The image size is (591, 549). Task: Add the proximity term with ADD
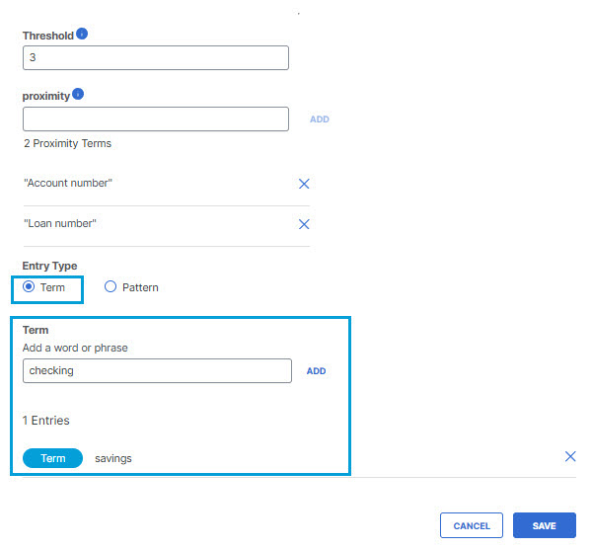click(320, 119)
